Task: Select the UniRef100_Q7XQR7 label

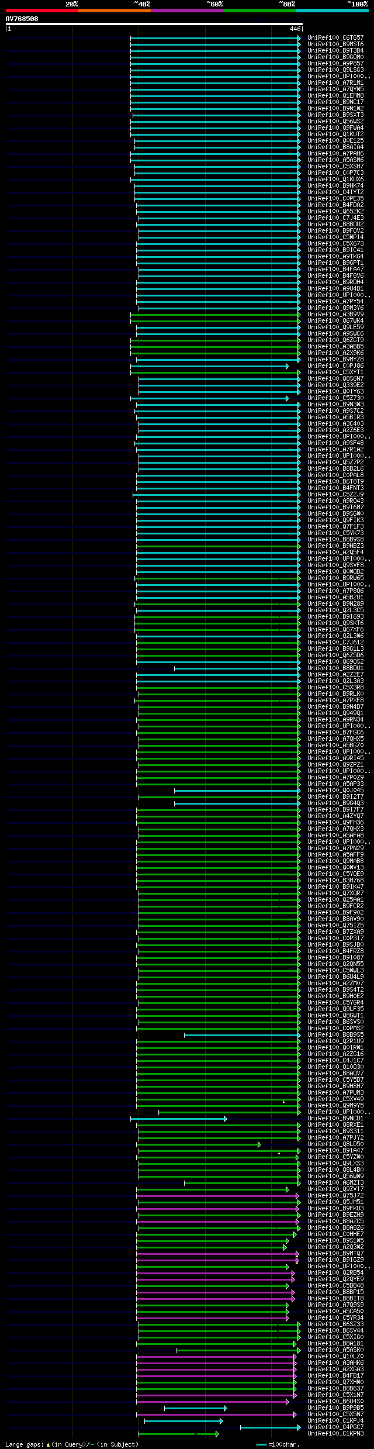Action: 335,893
